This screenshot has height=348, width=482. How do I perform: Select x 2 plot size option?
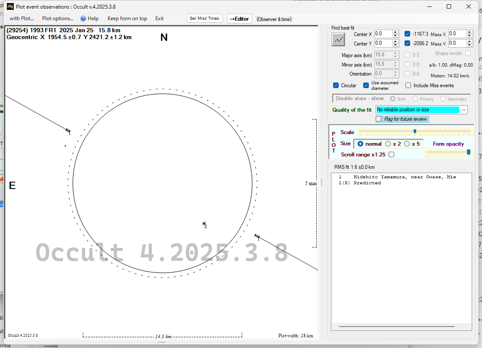click(x=388, y=144)
